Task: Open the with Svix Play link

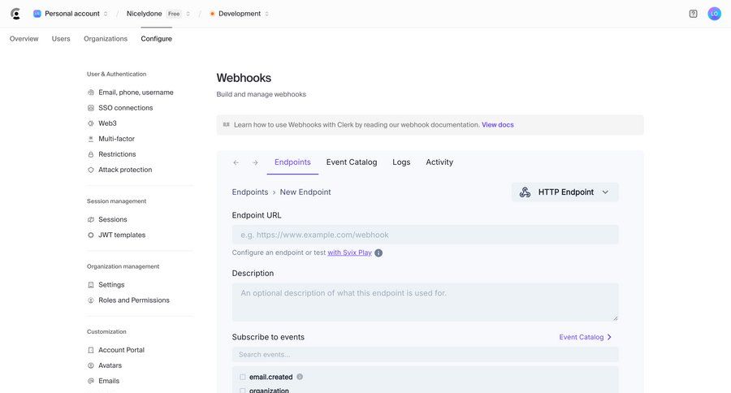Action: pos(349,253)
